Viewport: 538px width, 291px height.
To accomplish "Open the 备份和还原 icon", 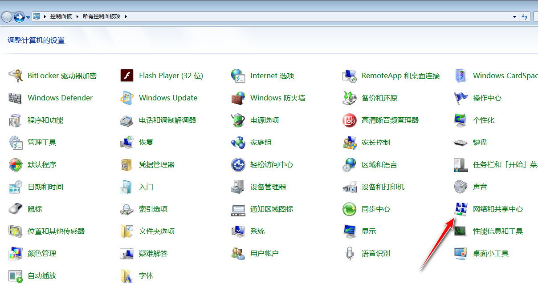I will (x=350, y=98).
